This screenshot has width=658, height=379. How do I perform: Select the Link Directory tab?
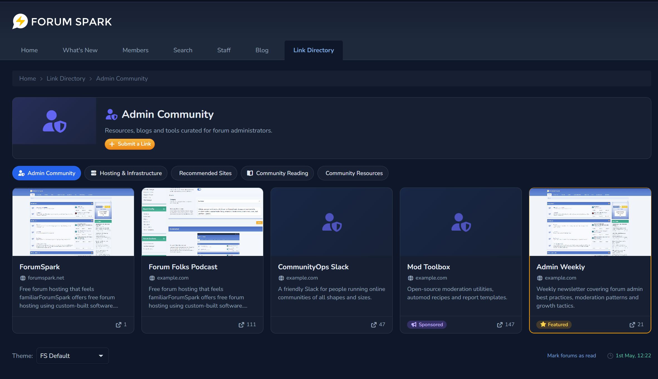tap(314, 50)
